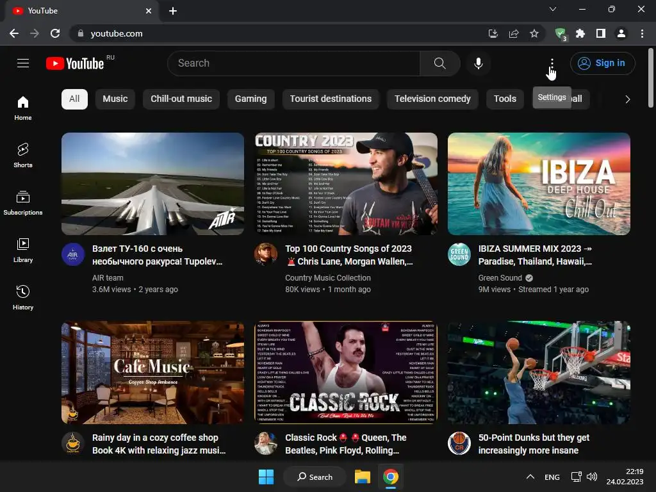
Task: Show hidden system tray icons
Action: pyautogui.click(x=530, y=477)
